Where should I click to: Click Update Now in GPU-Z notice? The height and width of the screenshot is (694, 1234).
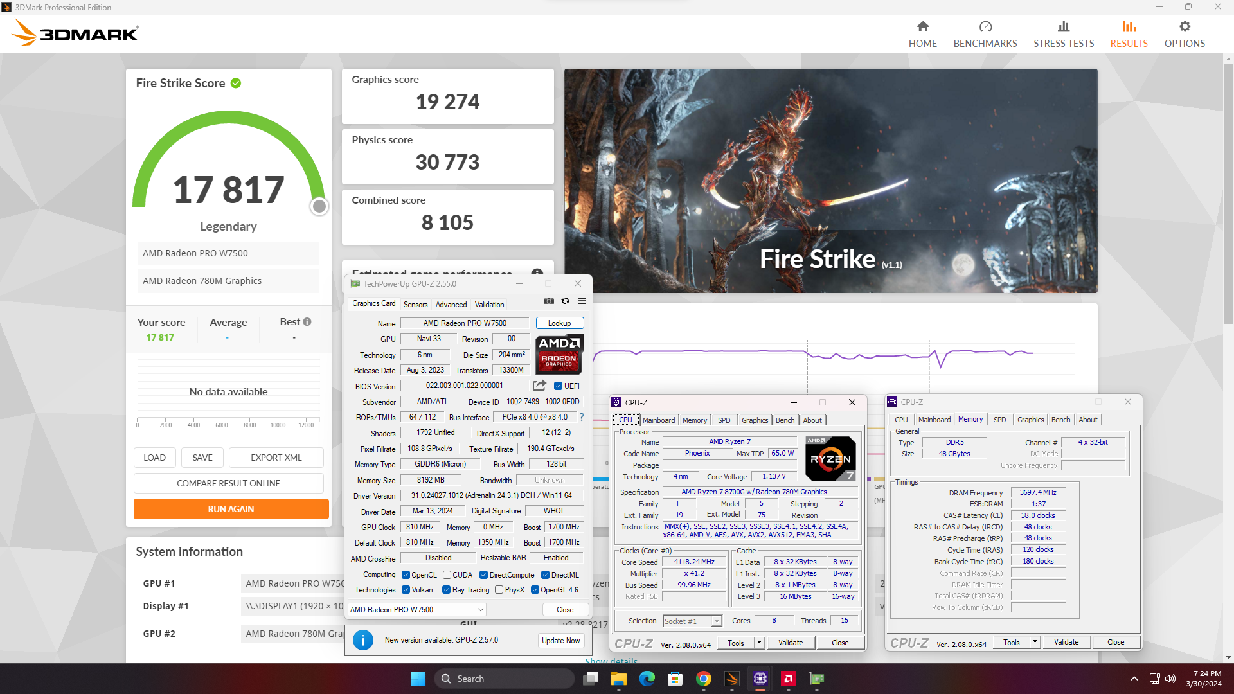[x=560, y=641]
